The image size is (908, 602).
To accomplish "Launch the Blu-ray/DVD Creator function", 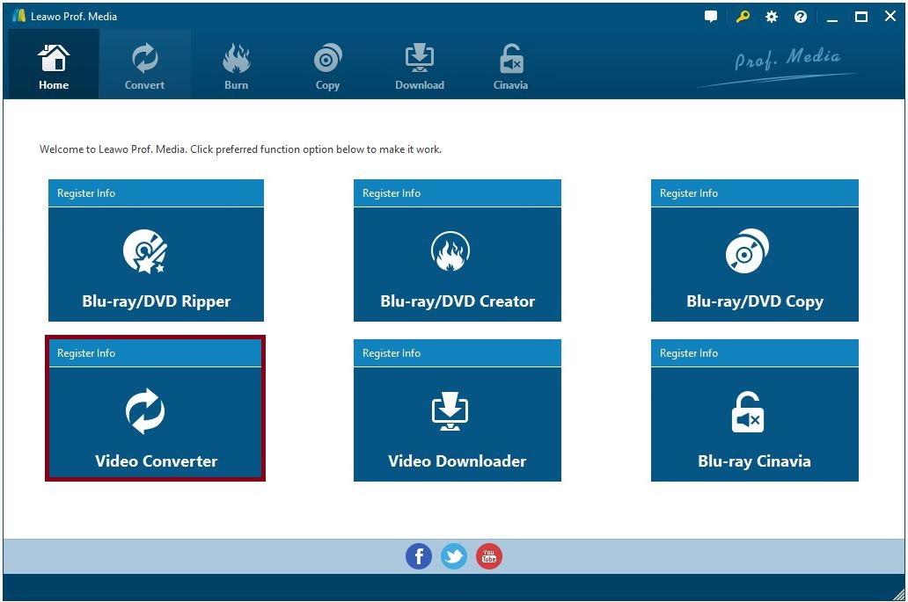I will pos(456,264).
